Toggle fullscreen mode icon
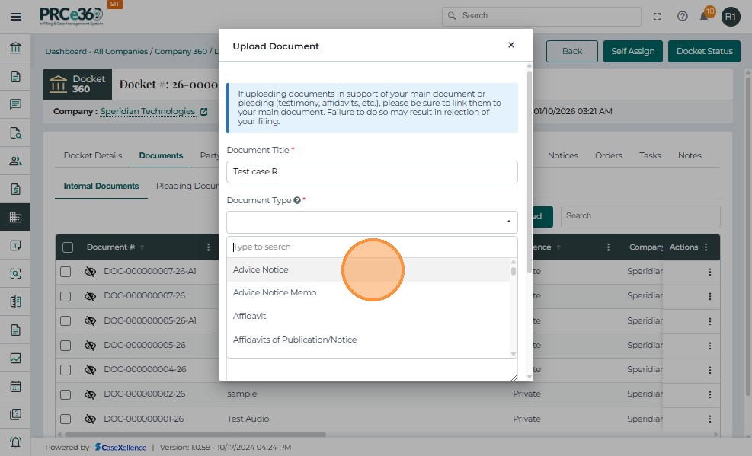 tap(658, 16)
